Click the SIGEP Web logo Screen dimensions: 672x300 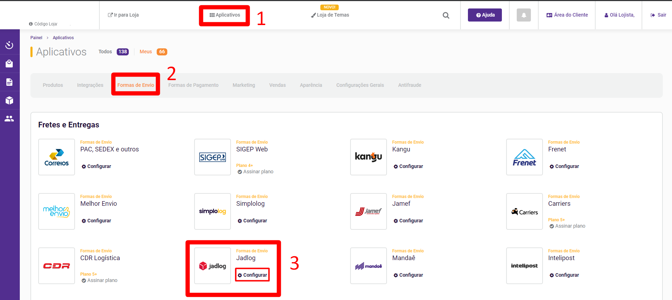[213, 157]
